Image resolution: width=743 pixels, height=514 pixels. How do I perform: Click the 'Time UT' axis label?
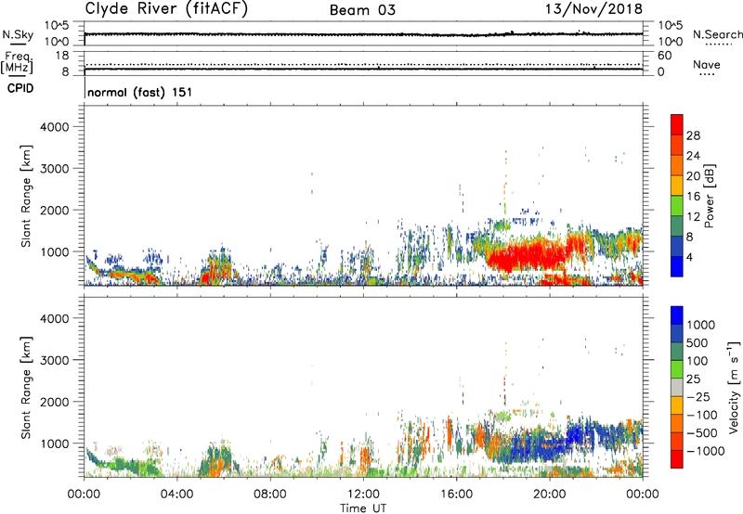click(x=363, y=508)
